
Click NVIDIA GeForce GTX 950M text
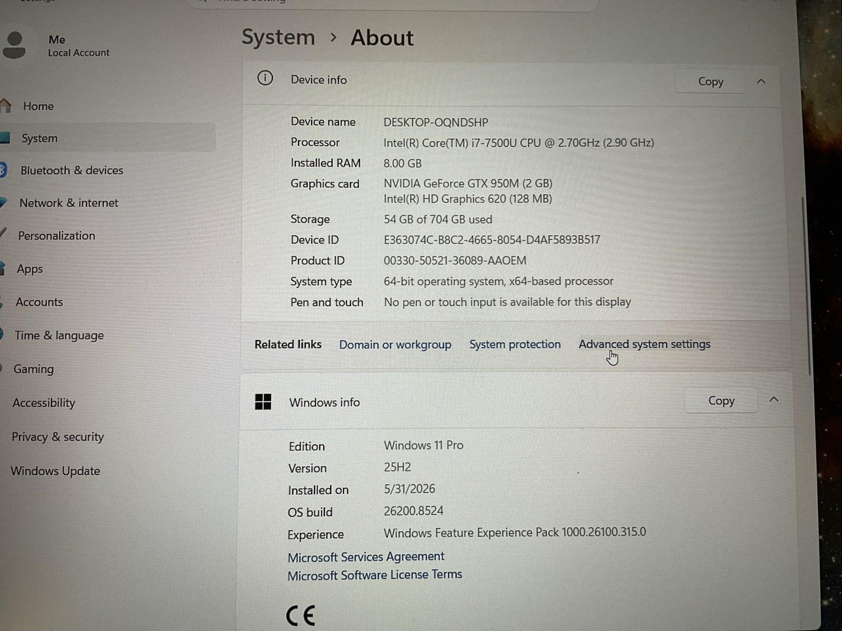(x=468, y=183)
